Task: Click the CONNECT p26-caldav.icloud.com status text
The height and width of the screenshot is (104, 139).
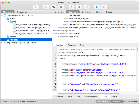Action: coord(19,101)
